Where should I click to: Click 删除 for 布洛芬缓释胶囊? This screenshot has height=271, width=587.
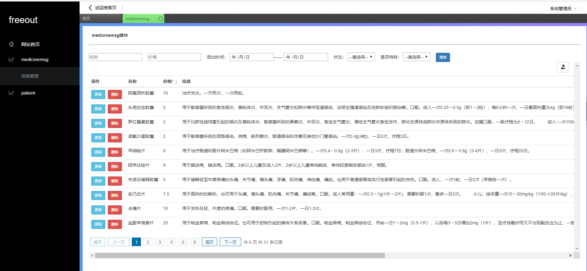tap(115, 181)
